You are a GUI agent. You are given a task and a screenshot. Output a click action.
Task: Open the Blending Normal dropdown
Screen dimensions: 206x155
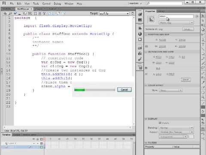click(x=176, y=128)
